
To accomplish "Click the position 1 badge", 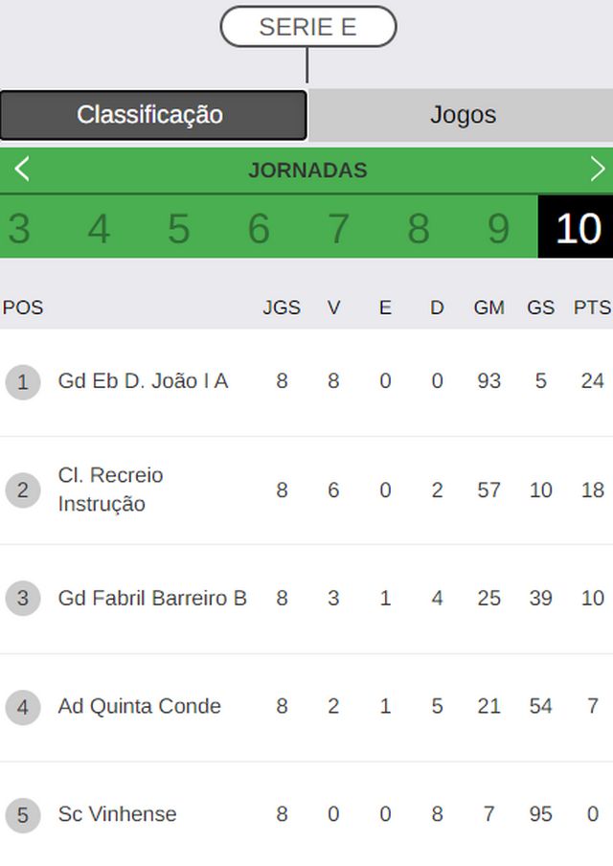I will [23, 381].
